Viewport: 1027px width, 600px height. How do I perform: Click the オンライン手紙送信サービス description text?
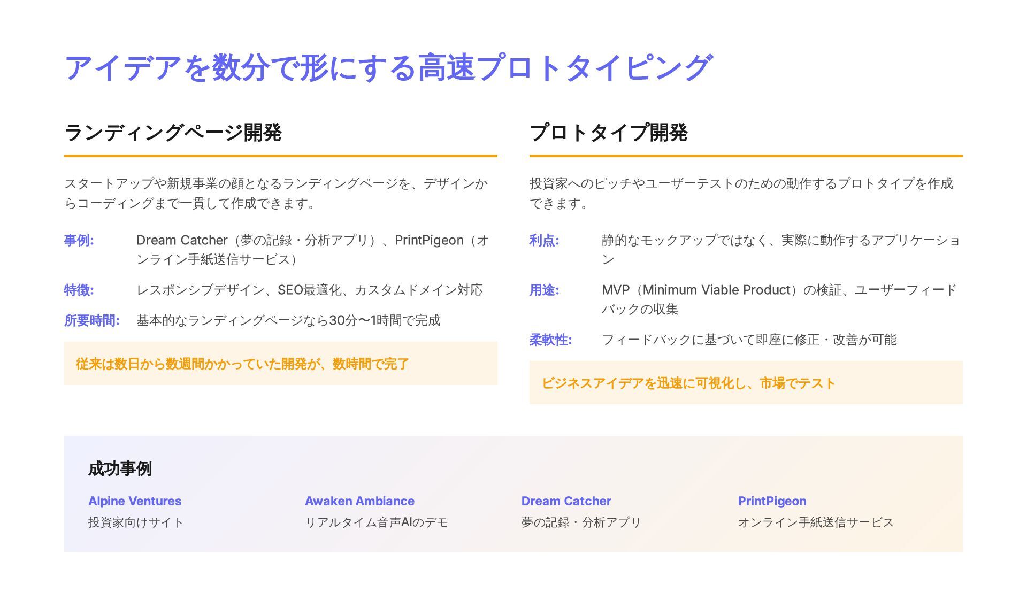point(815,522)
